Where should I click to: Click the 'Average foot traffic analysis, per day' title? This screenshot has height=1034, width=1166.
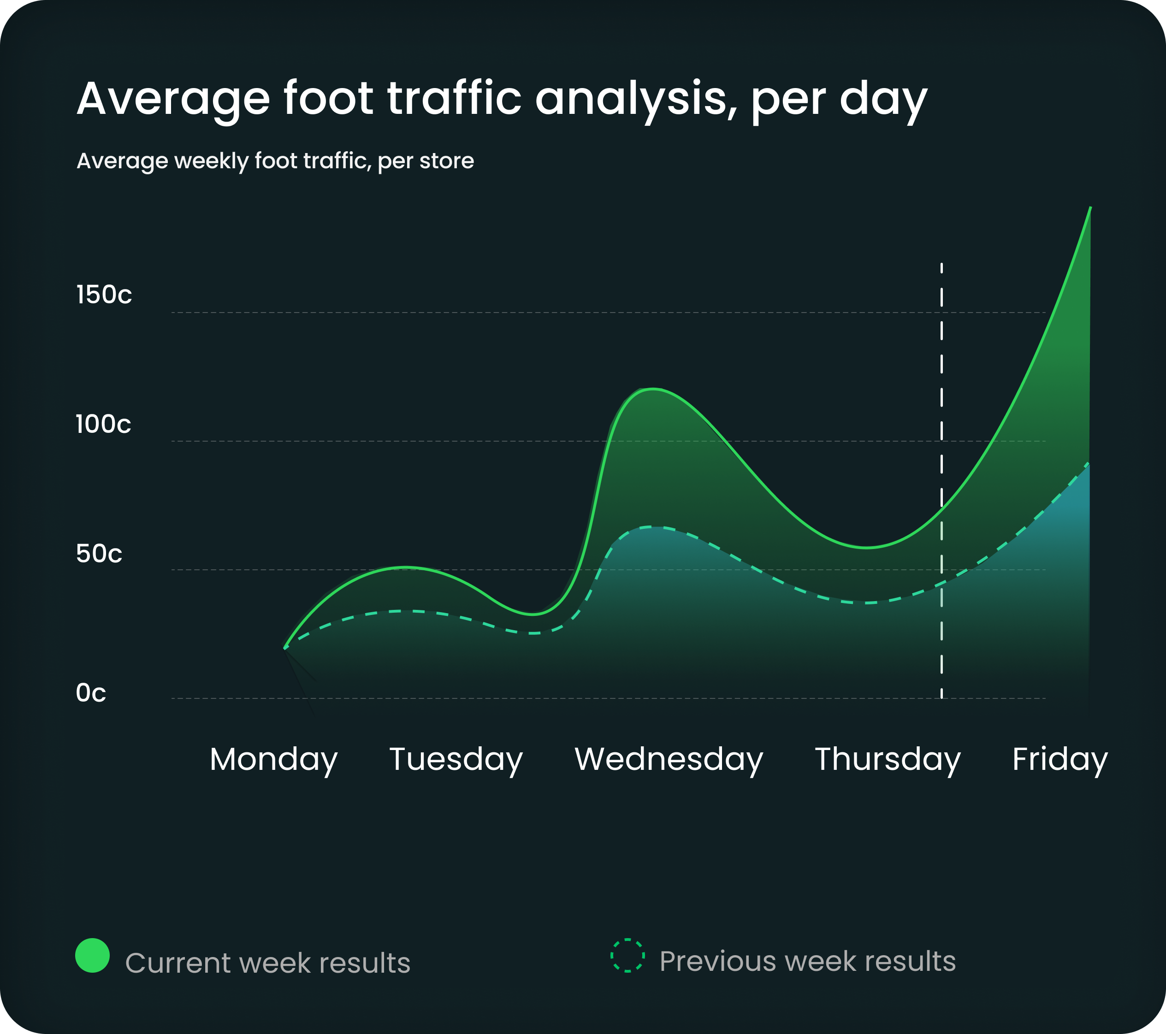(502, 99)
